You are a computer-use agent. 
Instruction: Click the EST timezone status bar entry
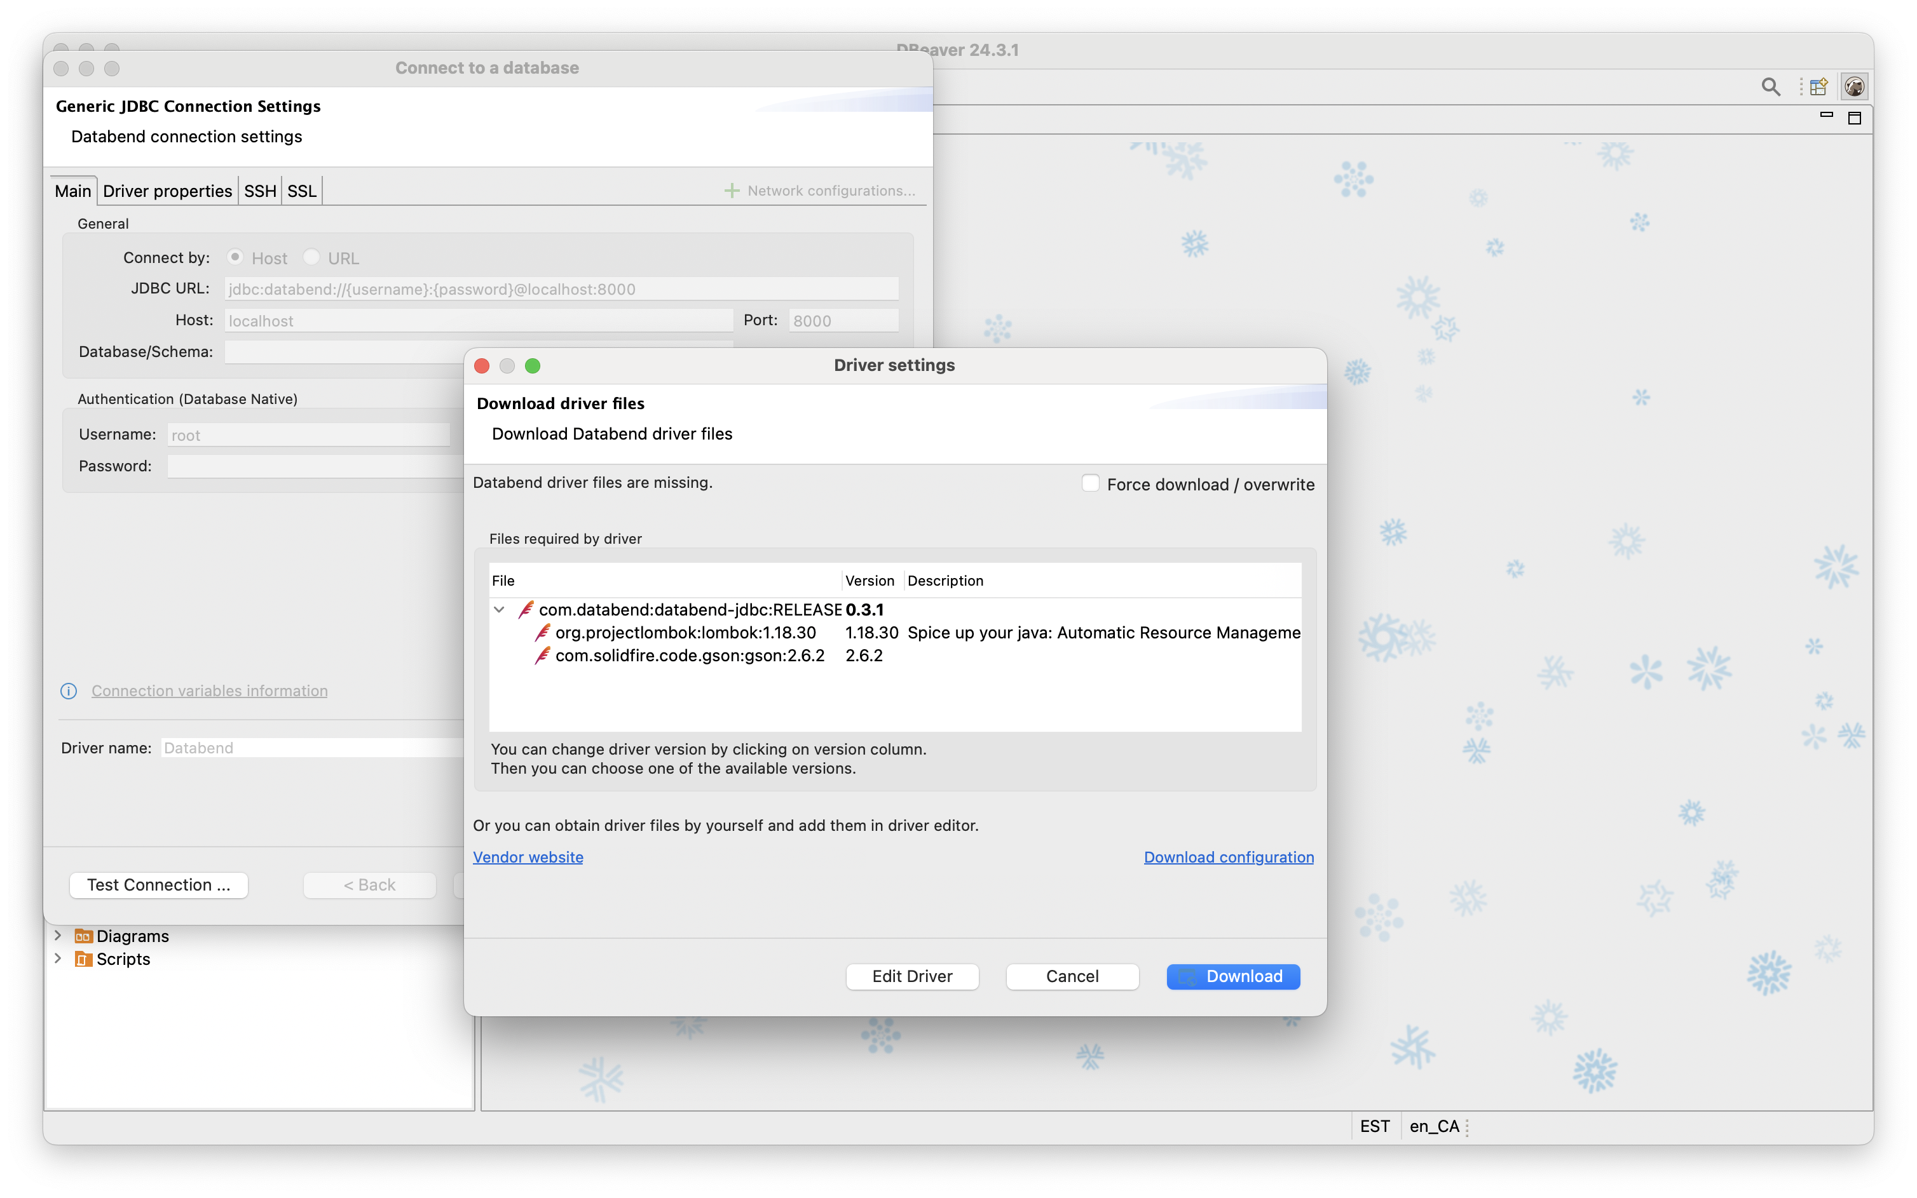pos(1375,1126)
